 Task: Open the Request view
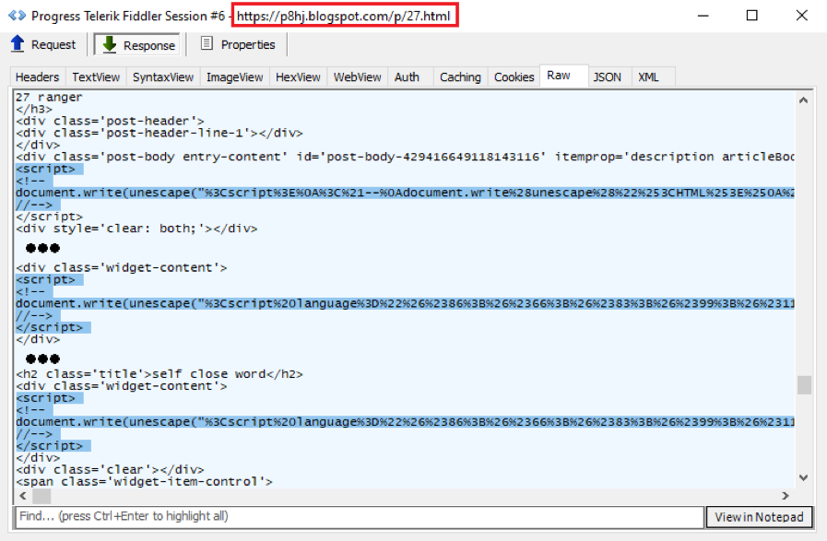[x=43, y=44]
